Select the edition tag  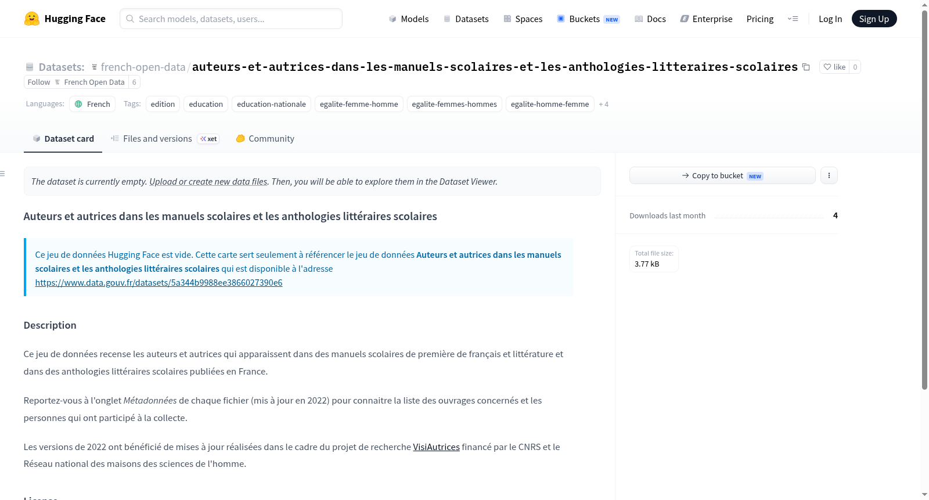coord(163,104)
